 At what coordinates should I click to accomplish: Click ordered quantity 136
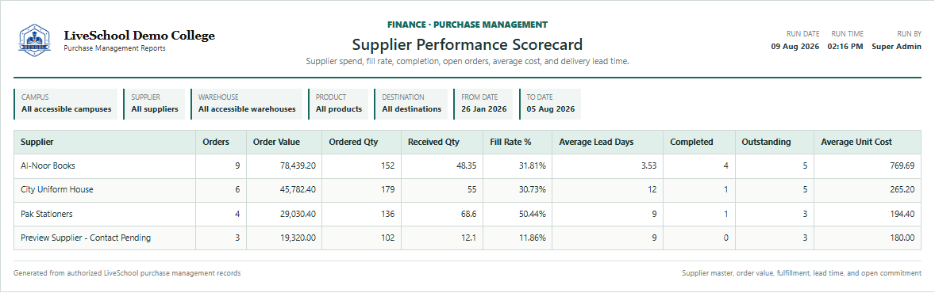(x=387, y=214)
